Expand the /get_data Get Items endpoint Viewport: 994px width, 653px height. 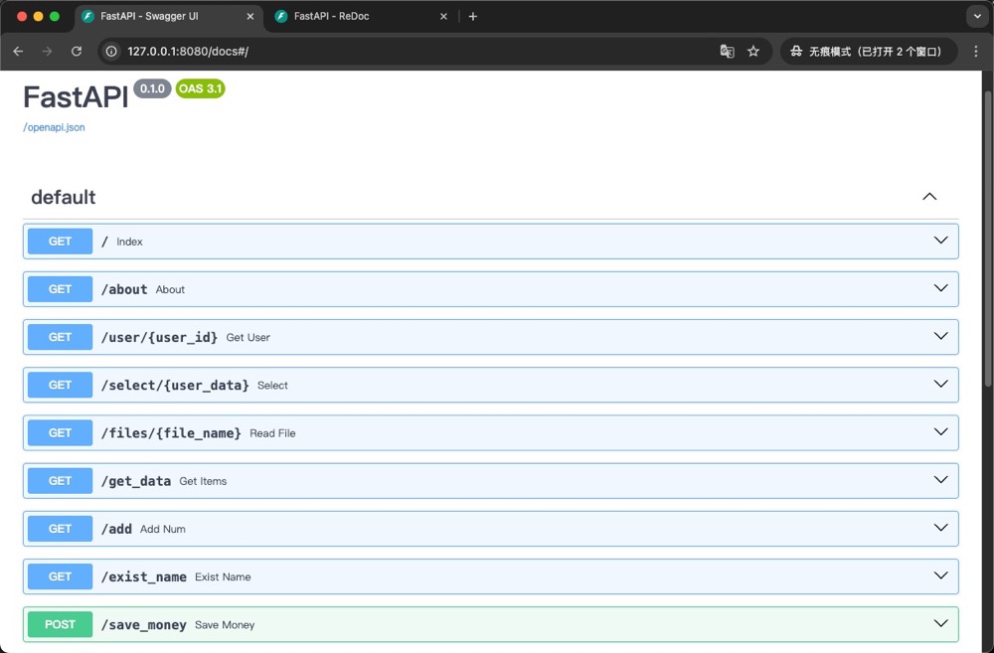click(x=940, y=480)
